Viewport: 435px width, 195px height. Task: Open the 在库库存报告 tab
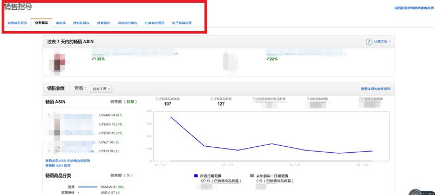154,23
